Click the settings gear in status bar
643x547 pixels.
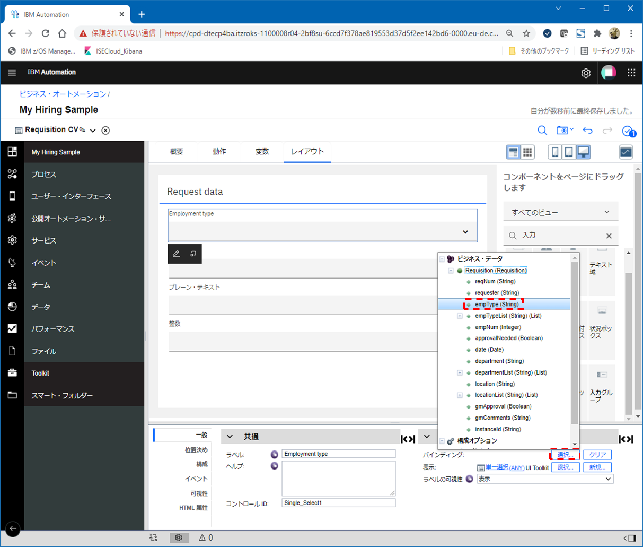point(179,537)
